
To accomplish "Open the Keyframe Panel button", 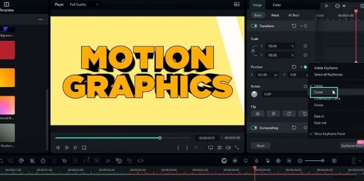I will pyautogui.click(x=352, y=146).
